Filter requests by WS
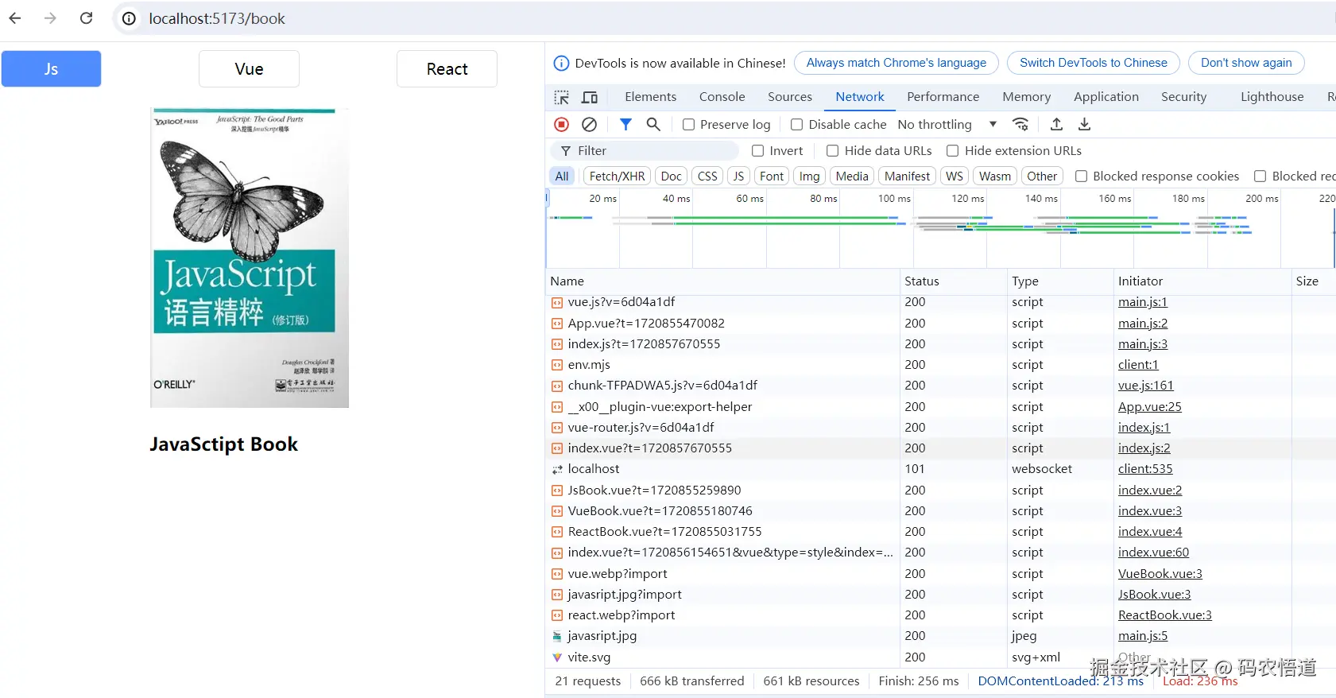This screenshot has width=1336, height=698. pyautogui.click(x=955, y=176)
